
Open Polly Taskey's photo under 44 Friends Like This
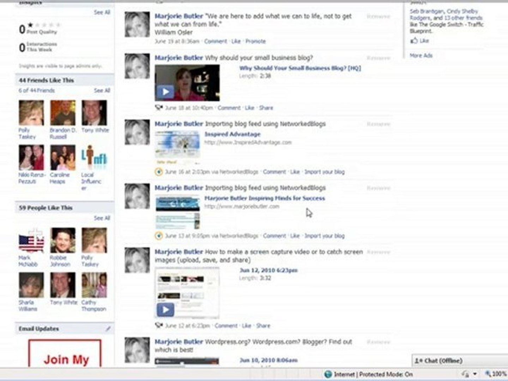(31, 113)
